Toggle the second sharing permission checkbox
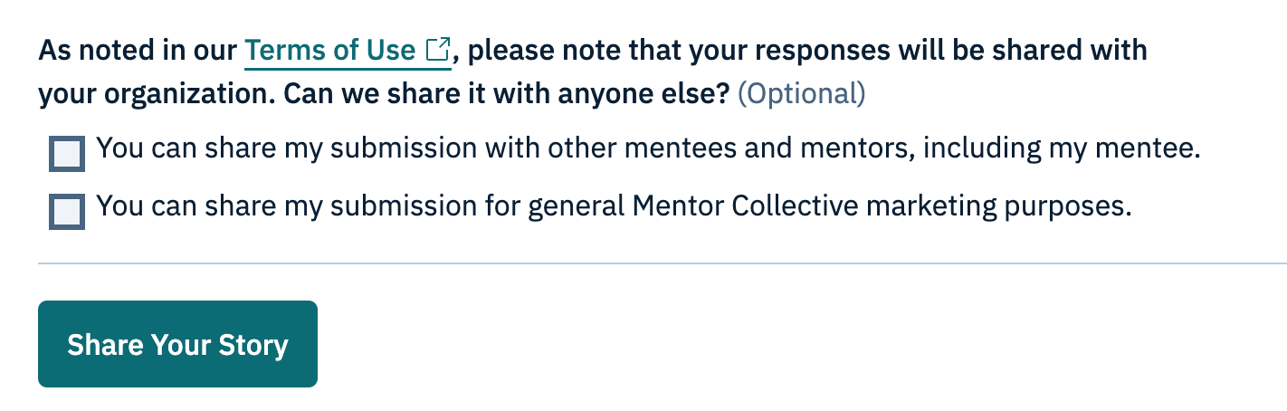The height and width of the screenshot is (411, 1287). pos(67,213)
